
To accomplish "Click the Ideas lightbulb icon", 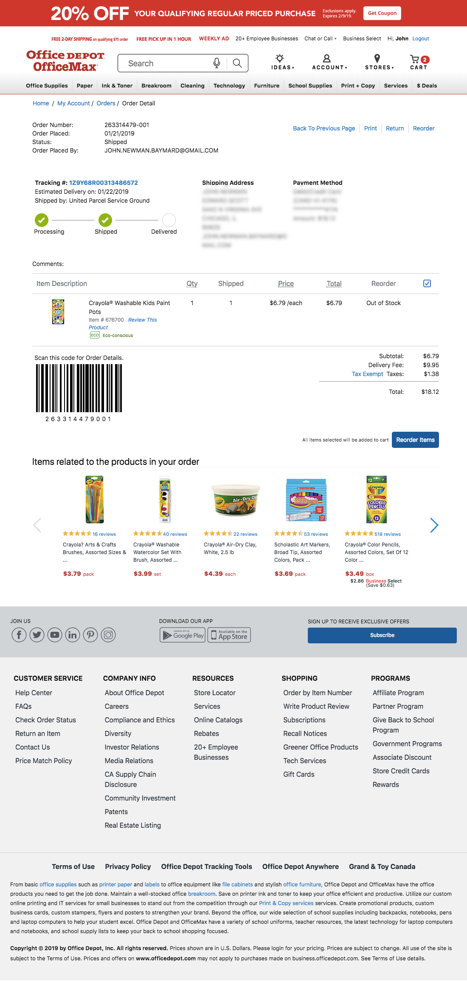I will tap(279, 59).
